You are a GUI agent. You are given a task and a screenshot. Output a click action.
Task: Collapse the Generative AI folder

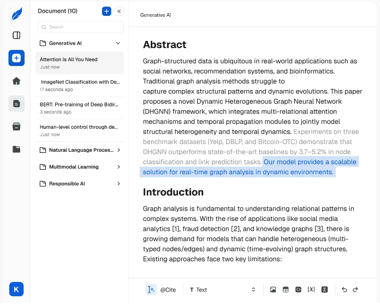[x=118, y=43]
